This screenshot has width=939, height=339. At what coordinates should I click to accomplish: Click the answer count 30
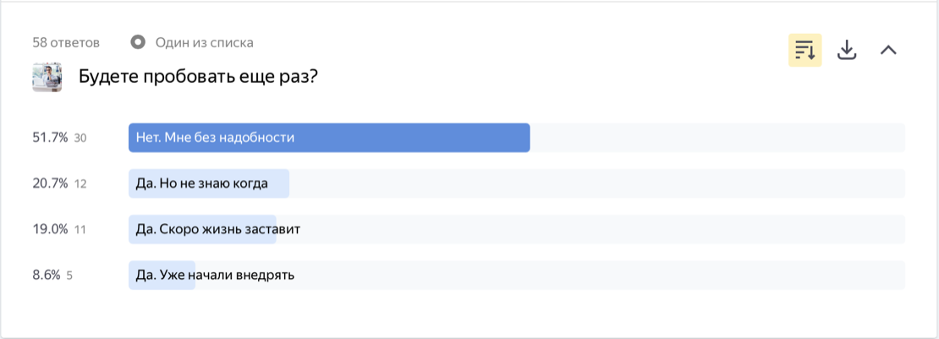point(80,139)
